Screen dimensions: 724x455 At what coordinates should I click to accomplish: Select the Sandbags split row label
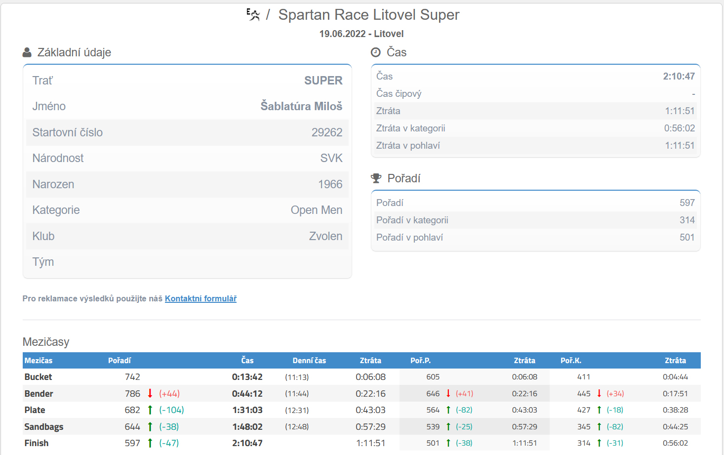click(44, 427)
